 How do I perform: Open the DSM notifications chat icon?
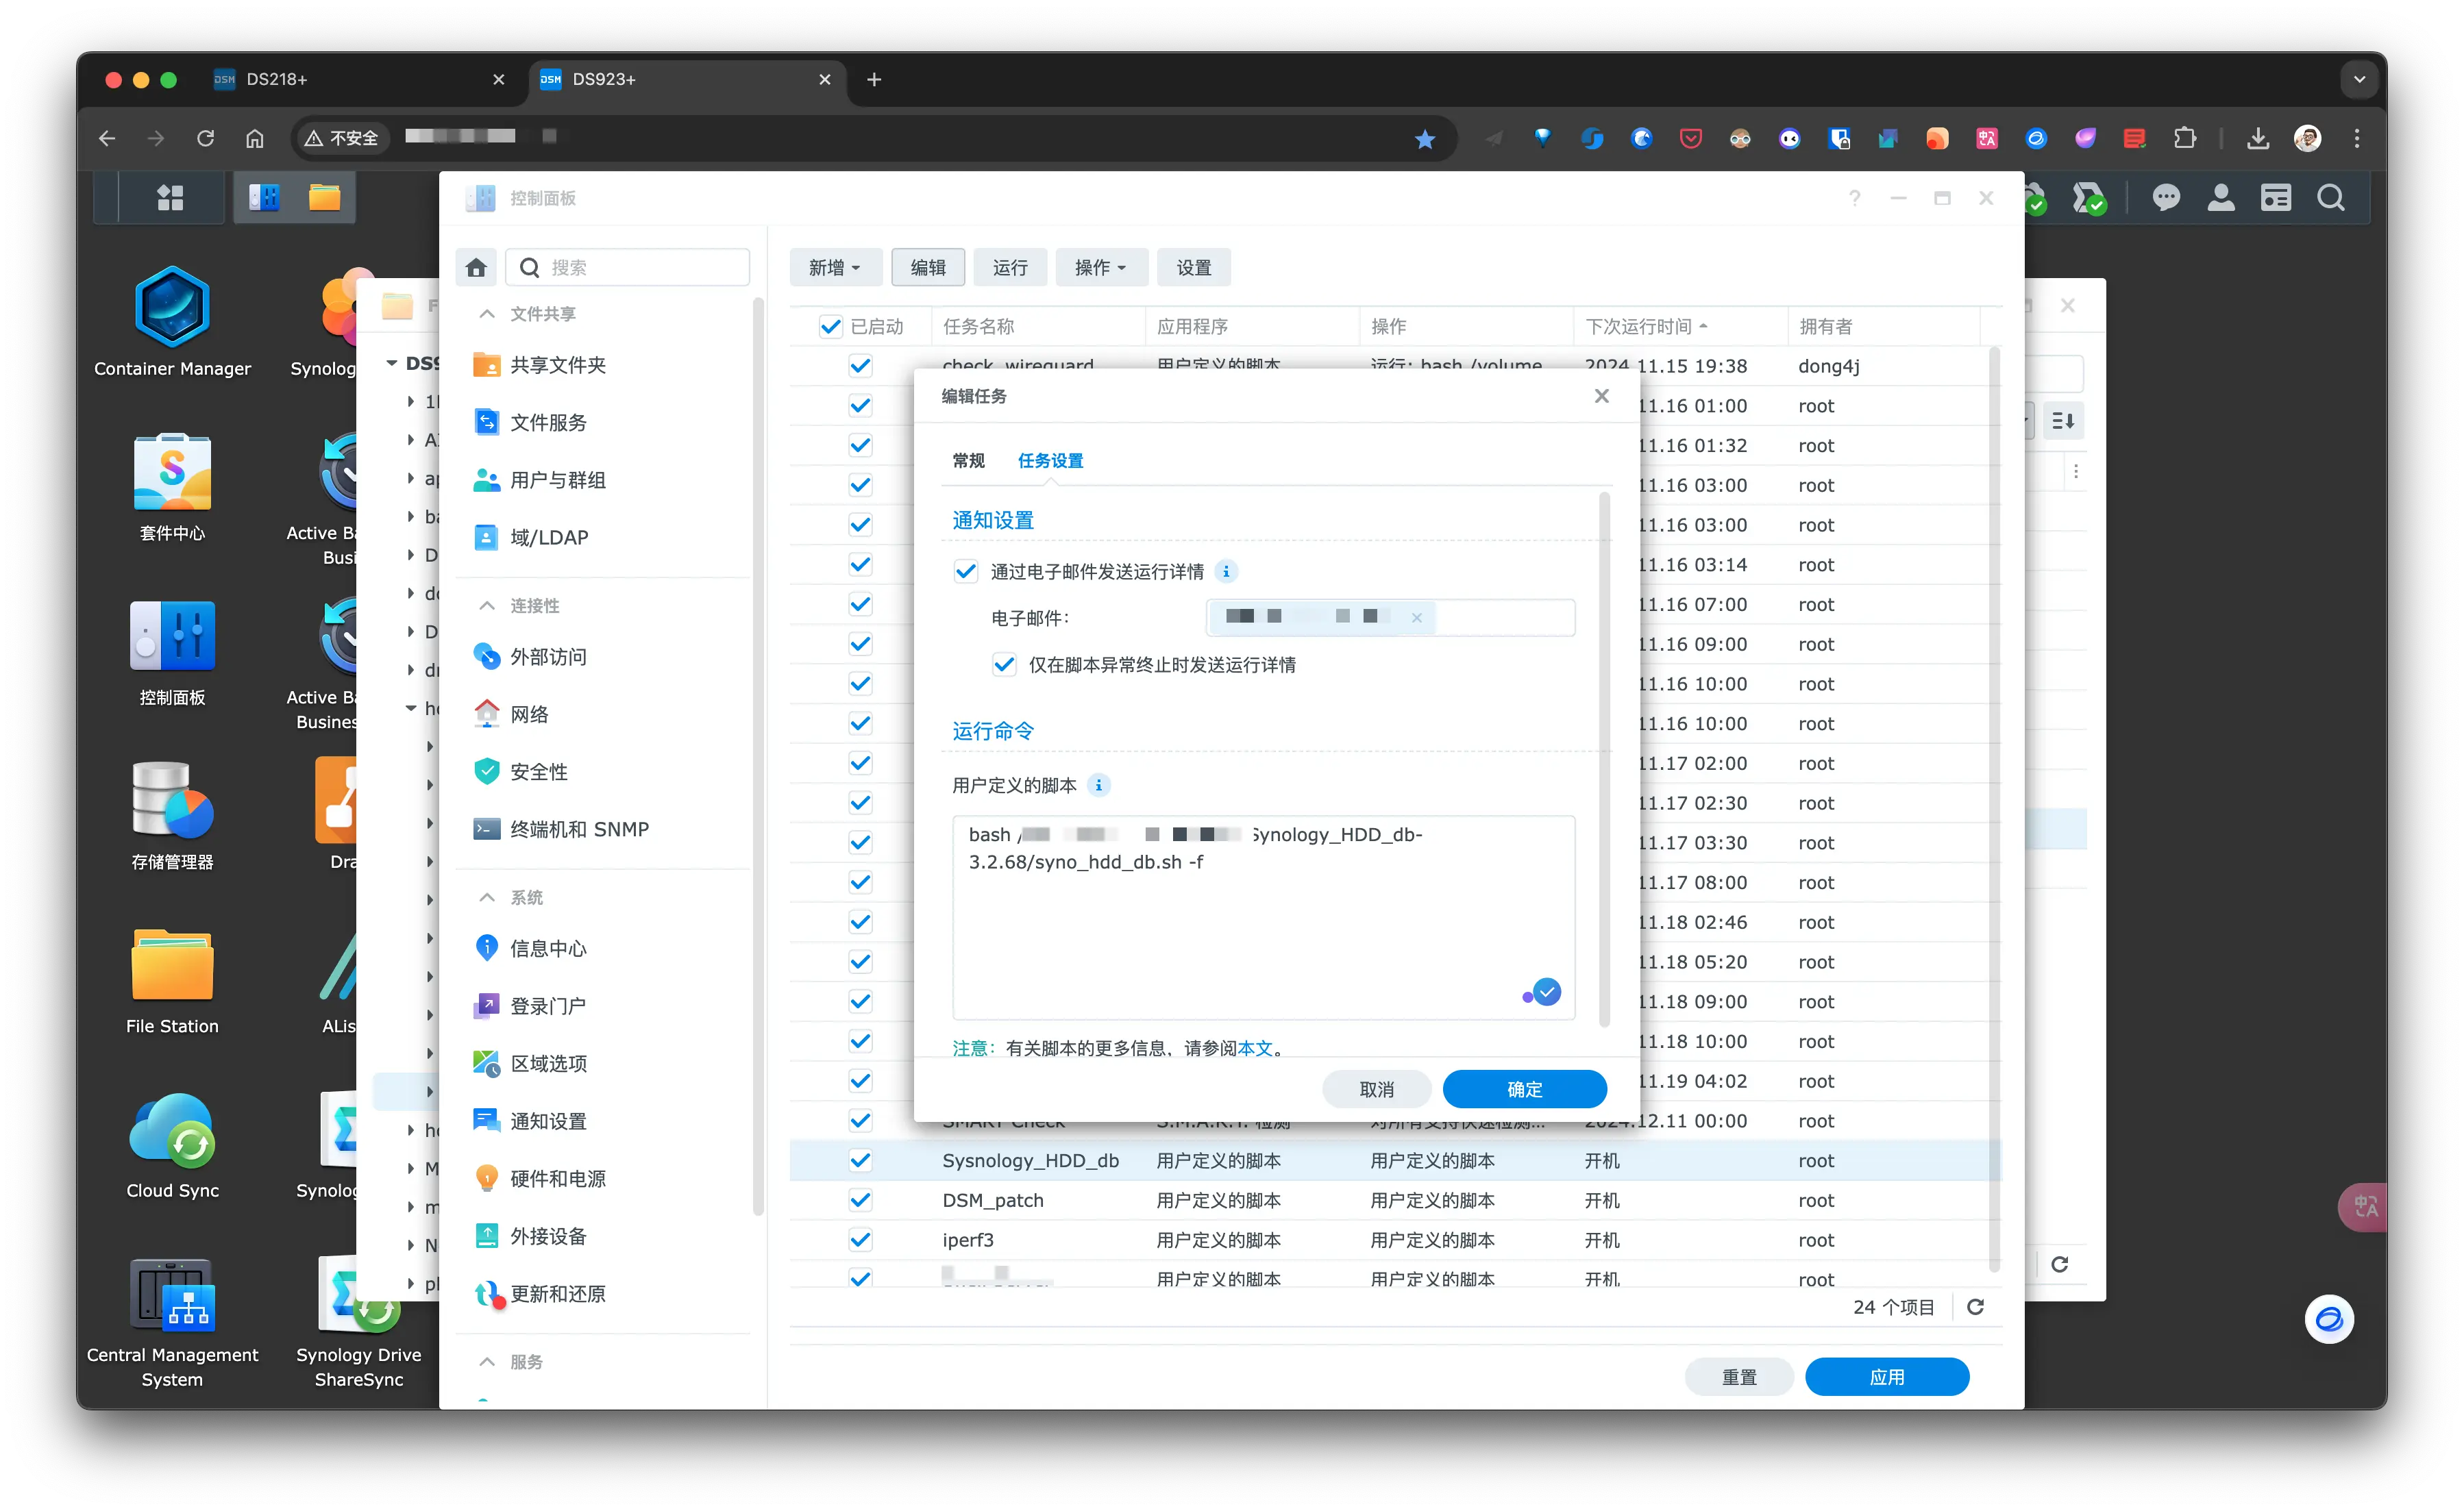[2166, 198]
